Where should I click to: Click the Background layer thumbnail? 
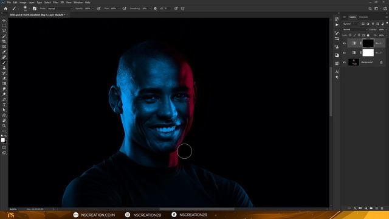[354, 62]
